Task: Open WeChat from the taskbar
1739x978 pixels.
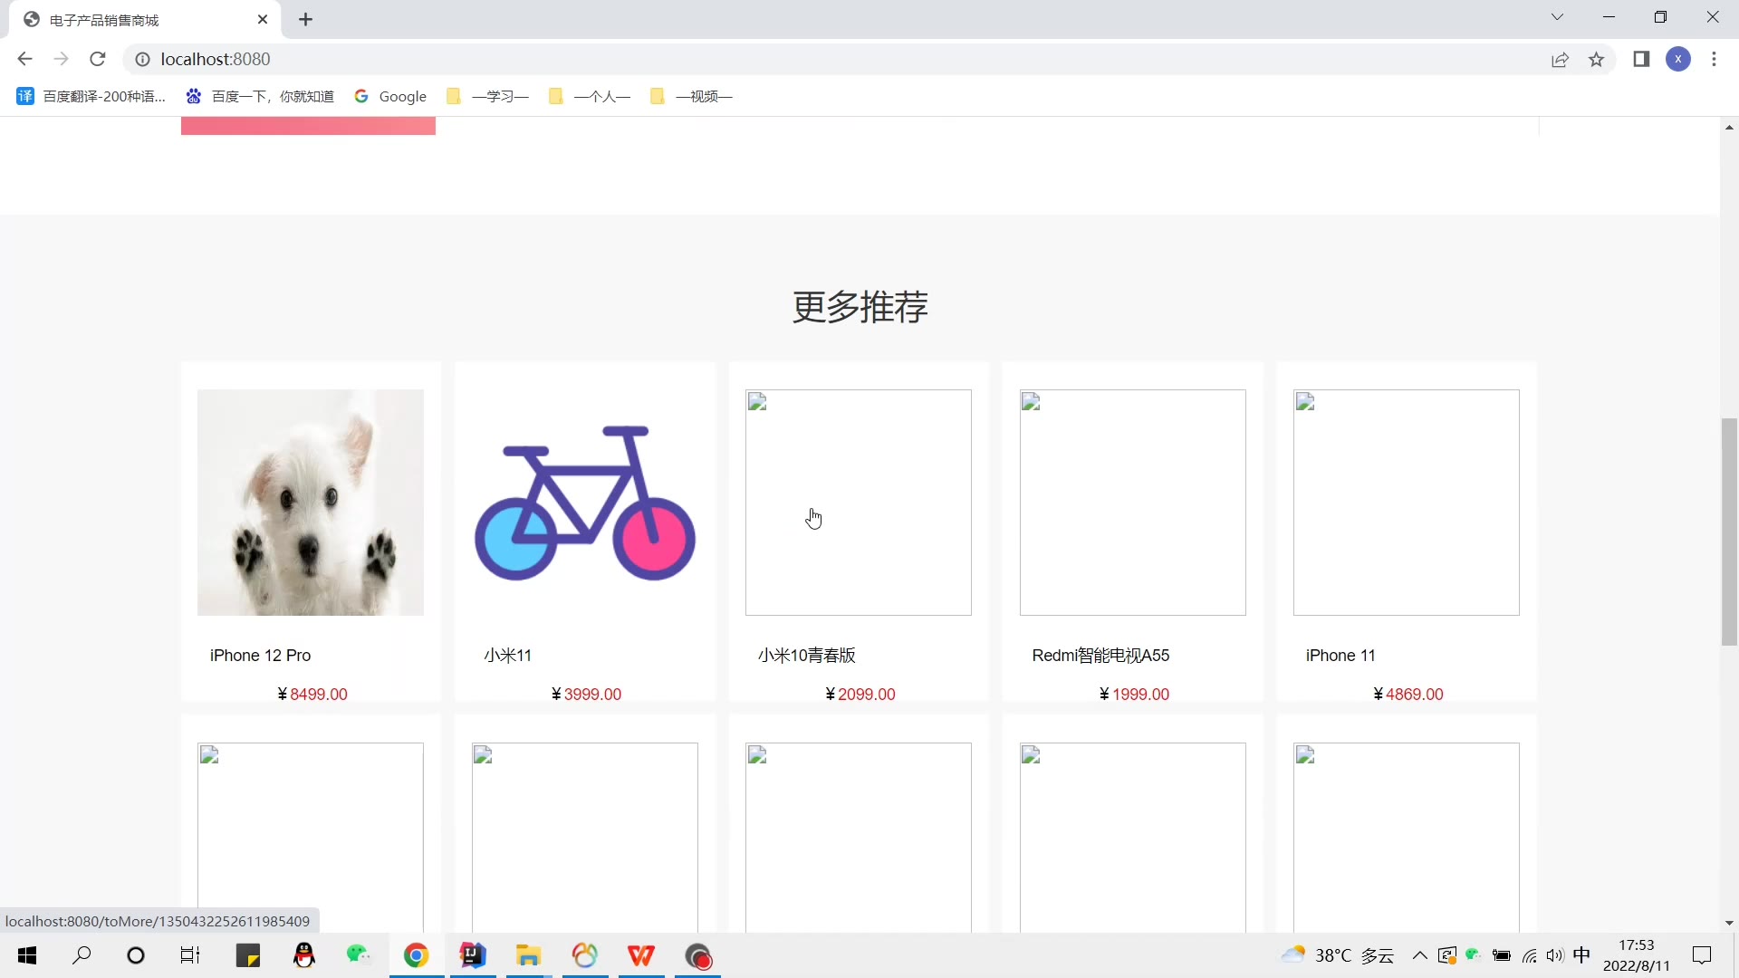Action: (360, 955)
